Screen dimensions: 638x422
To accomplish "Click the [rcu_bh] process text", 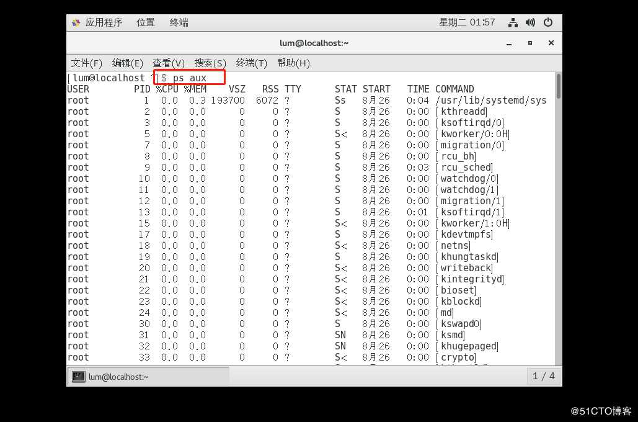I will pos(456,156).
